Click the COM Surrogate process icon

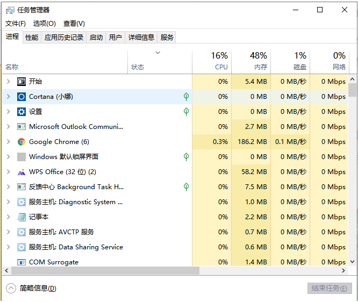click(22, 262)
